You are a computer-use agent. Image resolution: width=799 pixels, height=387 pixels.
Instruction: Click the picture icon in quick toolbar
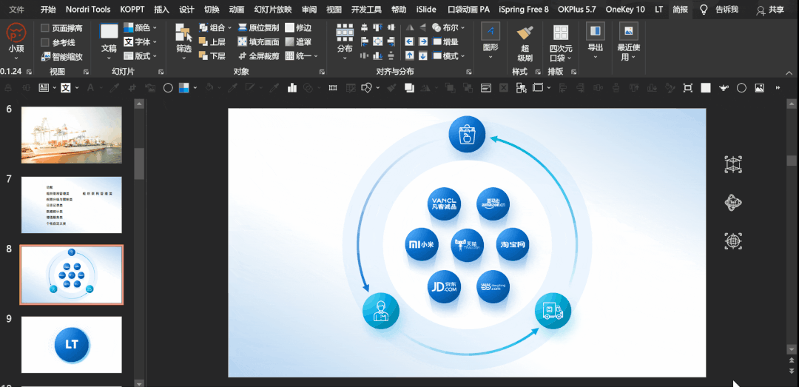759,88
